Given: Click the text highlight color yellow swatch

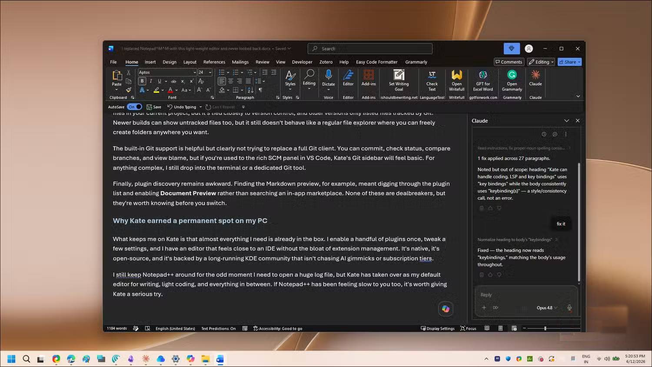Looking at the screenshot, I should tap(156, 90).
